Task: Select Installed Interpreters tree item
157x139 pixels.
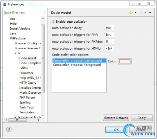Action: 30,88
